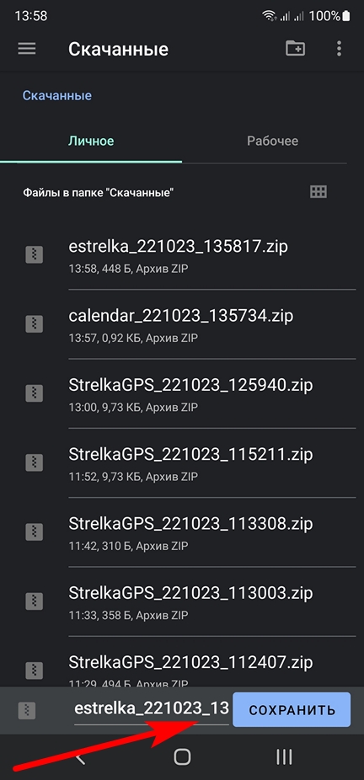This screenshot has width=364, height=780.
Task: Tap the ZIP icon beside estrelka_221023_135817.zip
Action: tap(35, 255)
